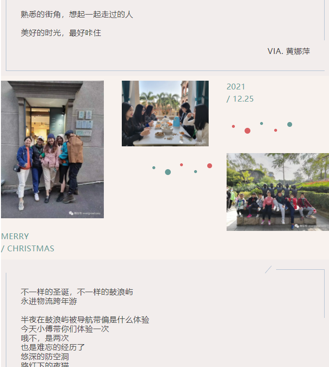Click the VIA. 黄娜萍 signature
Image resolution: width=329 pixels, height=367 pixels.
(x=289, y=51)
